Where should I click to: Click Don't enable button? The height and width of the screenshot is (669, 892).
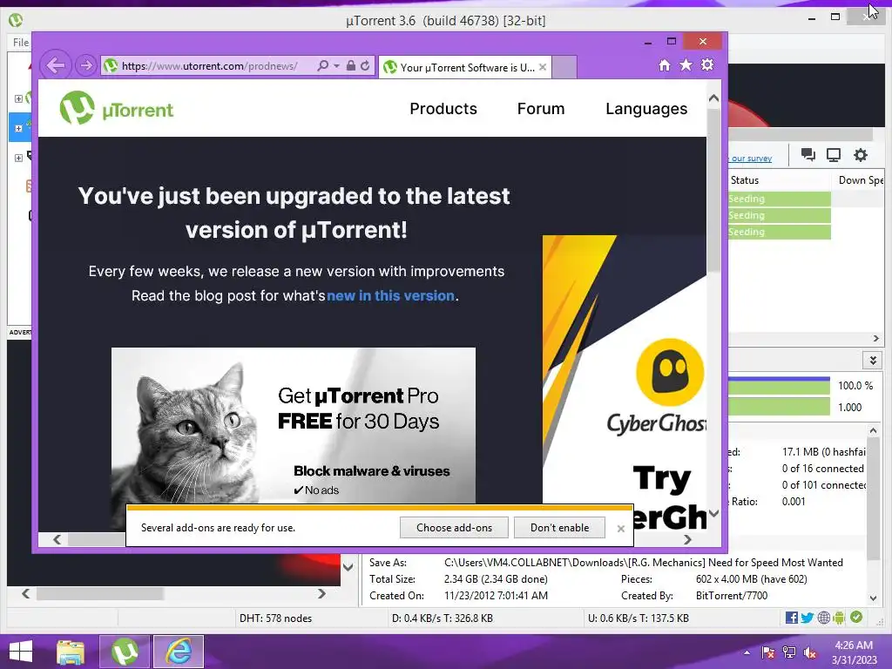[x=559, y=527]
